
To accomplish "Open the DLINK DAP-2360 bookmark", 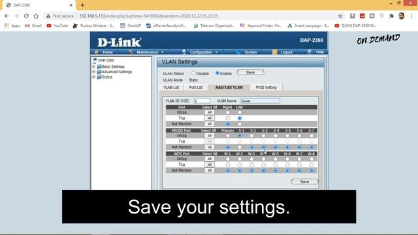I will (355, 25).
